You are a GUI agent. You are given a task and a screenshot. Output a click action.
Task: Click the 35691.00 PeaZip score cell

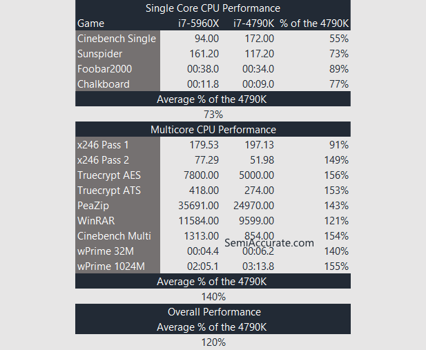[x=199, y=206]
